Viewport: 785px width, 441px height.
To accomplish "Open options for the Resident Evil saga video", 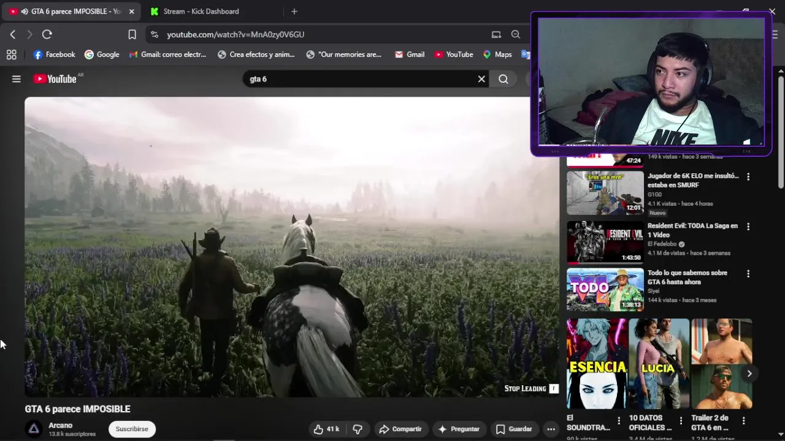I will point(748,227).
